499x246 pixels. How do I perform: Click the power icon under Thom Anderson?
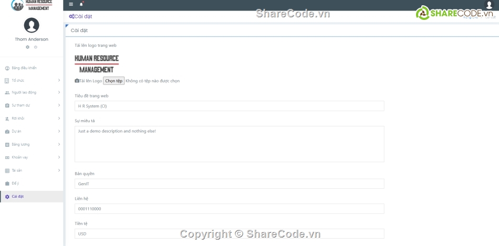[36, 47]
